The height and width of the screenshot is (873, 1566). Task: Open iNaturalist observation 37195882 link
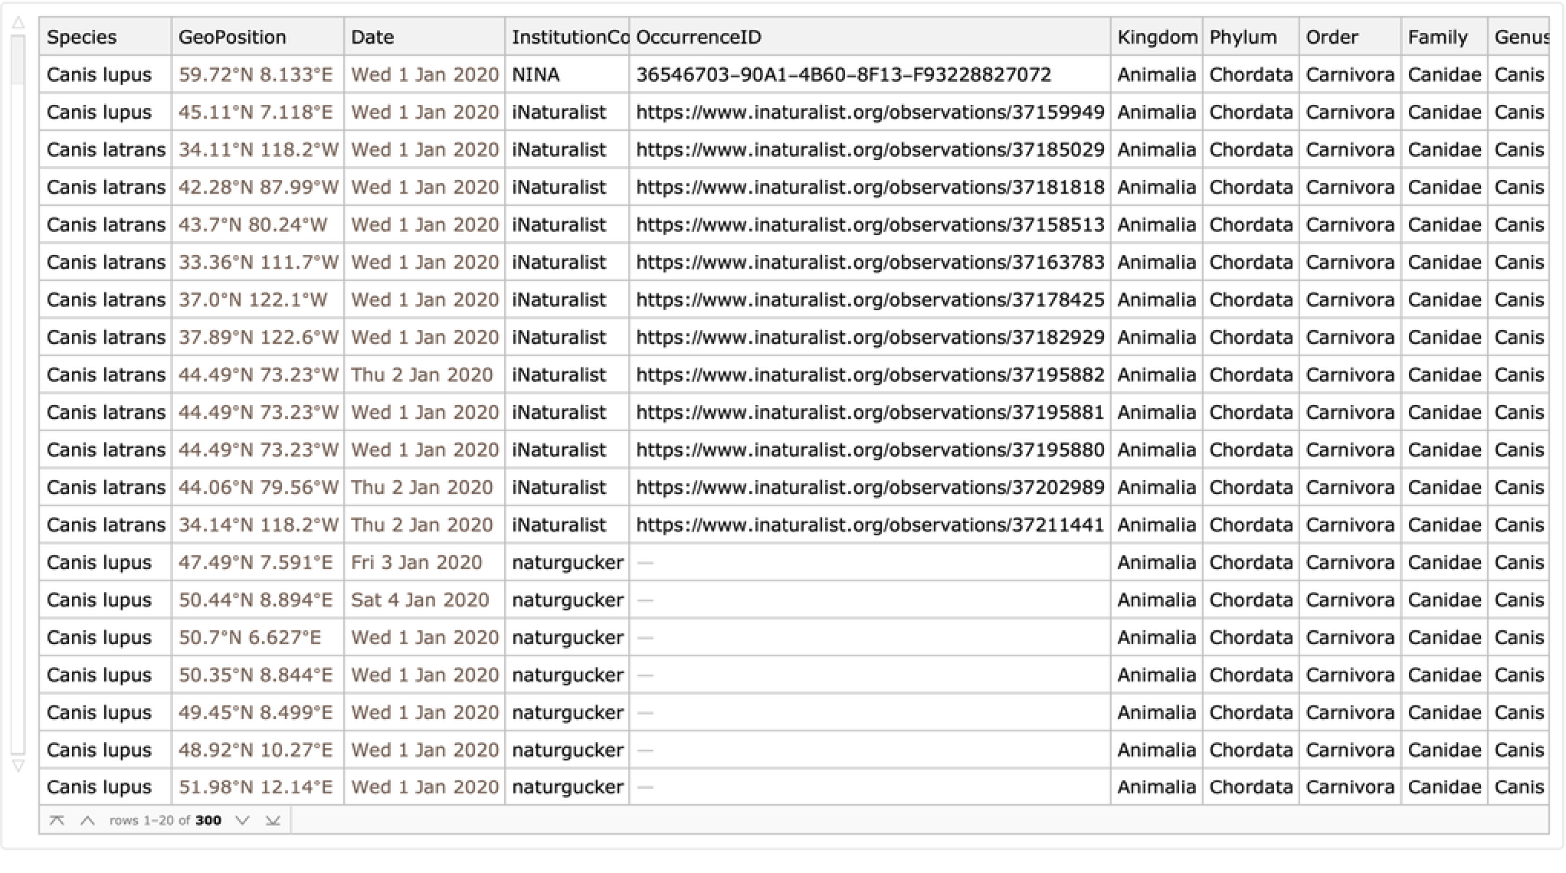(870, 375)
